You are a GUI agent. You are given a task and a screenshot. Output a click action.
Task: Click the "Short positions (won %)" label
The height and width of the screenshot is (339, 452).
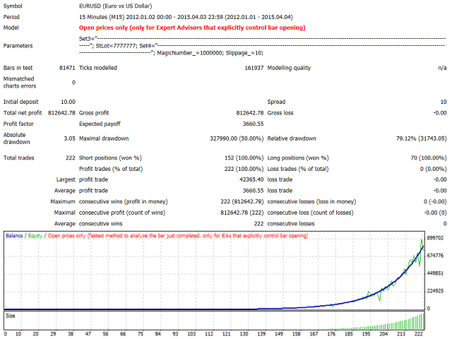point(110,158)
